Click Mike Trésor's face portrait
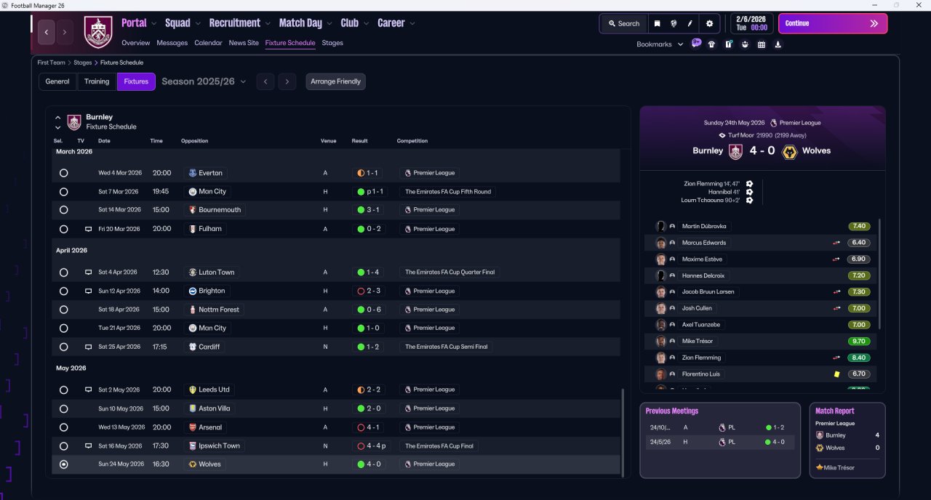 pos(660,342)
